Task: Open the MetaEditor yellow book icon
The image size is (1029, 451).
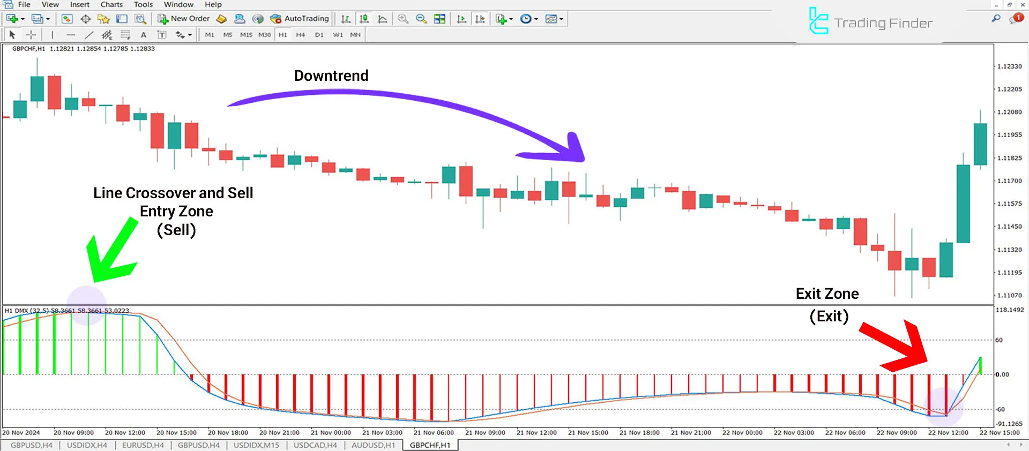Action: point(221,19)
